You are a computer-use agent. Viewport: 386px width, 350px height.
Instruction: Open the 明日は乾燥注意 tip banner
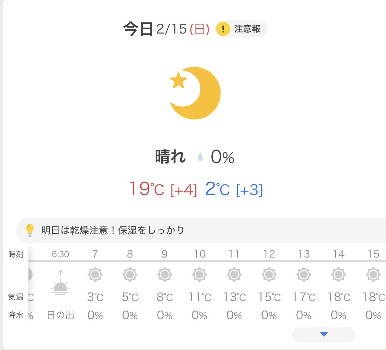[x=113, y=230]
